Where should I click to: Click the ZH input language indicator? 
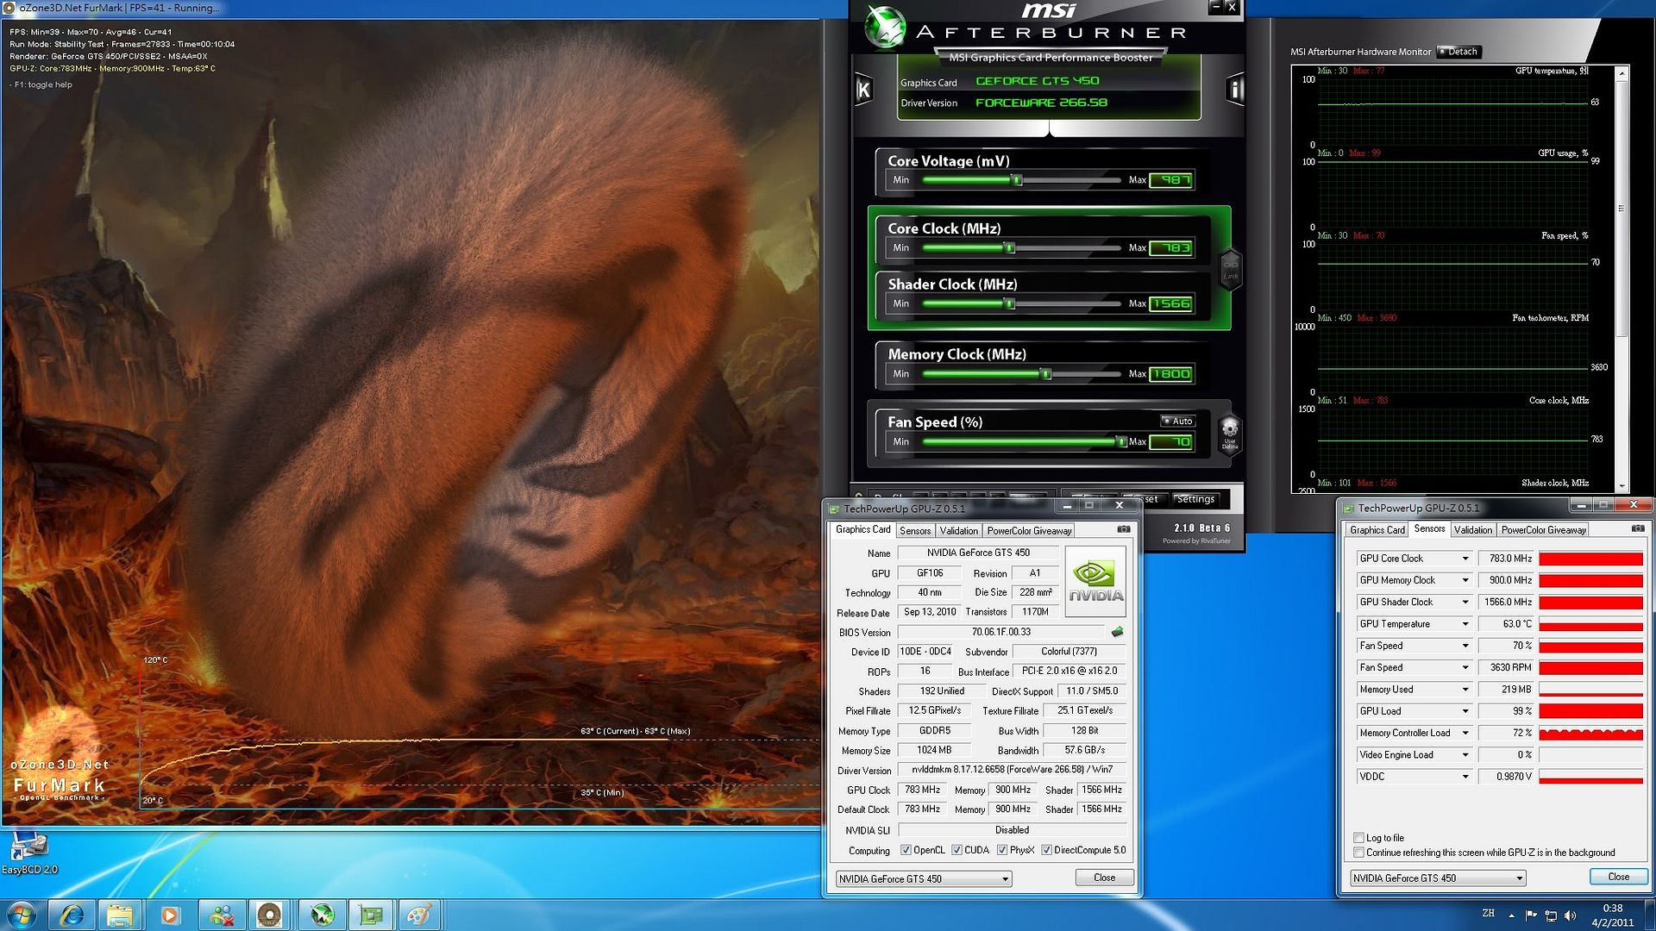tap(1488, 913)
